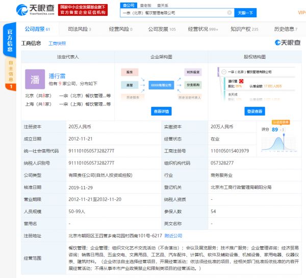306x278 pixels.
Task: Click 查看详情 under enterprise structure chart
Action: pyautogui.click(x=161, y=111)
